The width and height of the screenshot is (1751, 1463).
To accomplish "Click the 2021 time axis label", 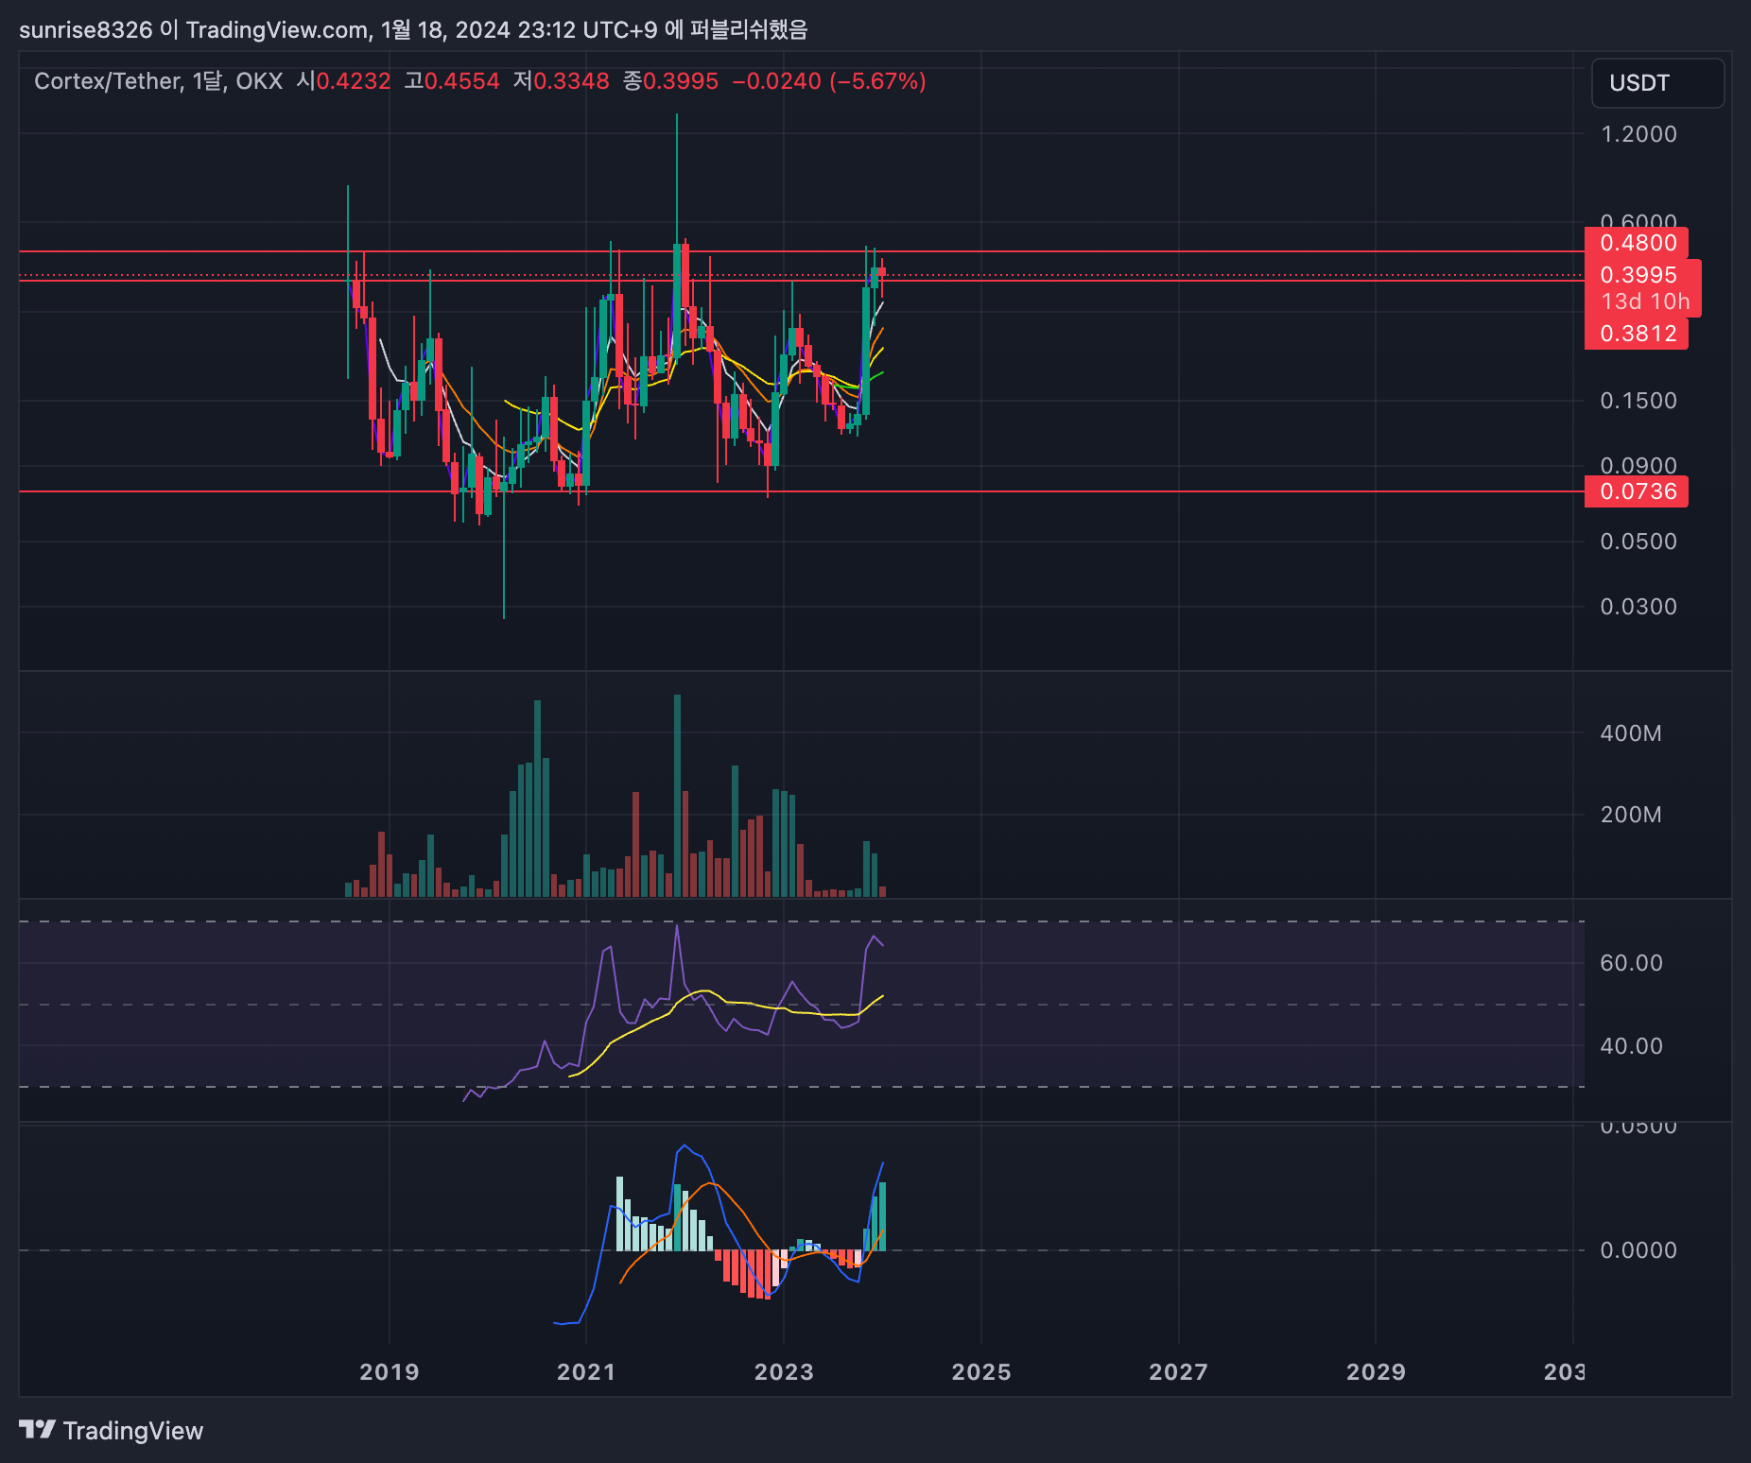I will pyautogui.click(x=586, y=1372).
